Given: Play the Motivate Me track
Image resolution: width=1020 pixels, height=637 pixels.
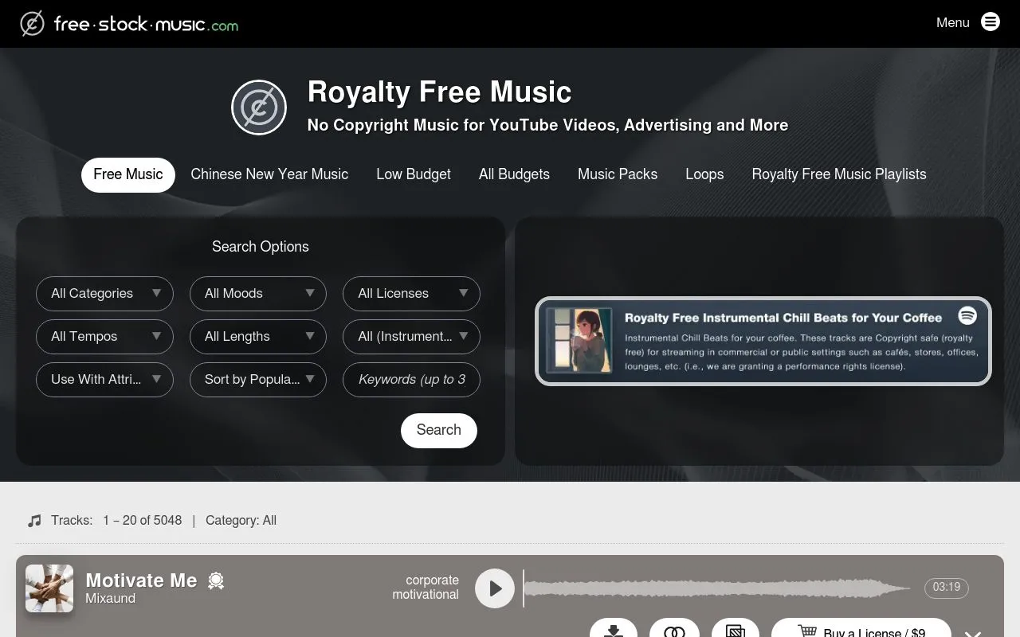Looking at the screenshot, I should point(495,588).
